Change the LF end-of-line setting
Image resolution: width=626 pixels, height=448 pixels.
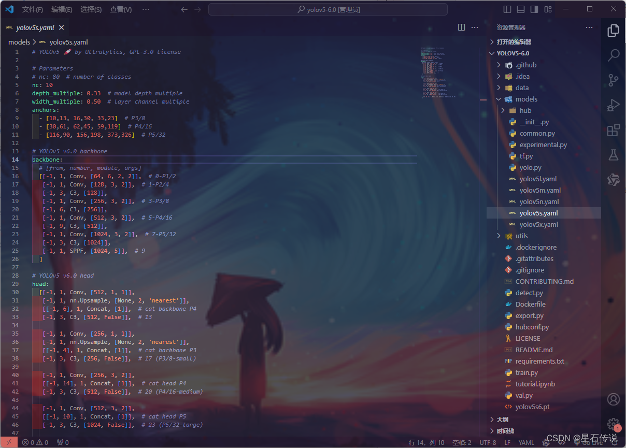[x=508, y=442]
